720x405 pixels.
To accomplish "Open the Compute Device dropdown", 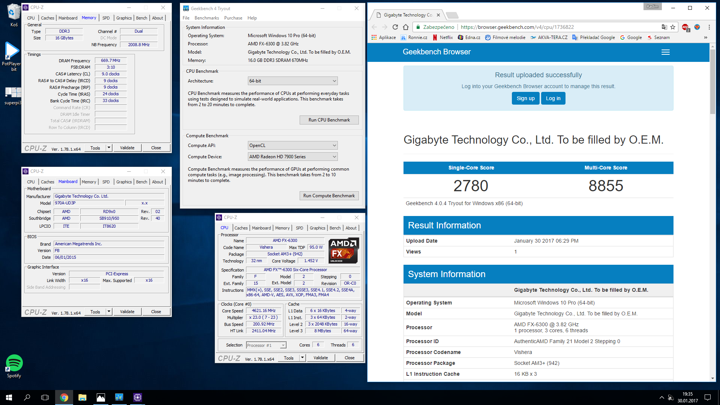I will (292, 157).
